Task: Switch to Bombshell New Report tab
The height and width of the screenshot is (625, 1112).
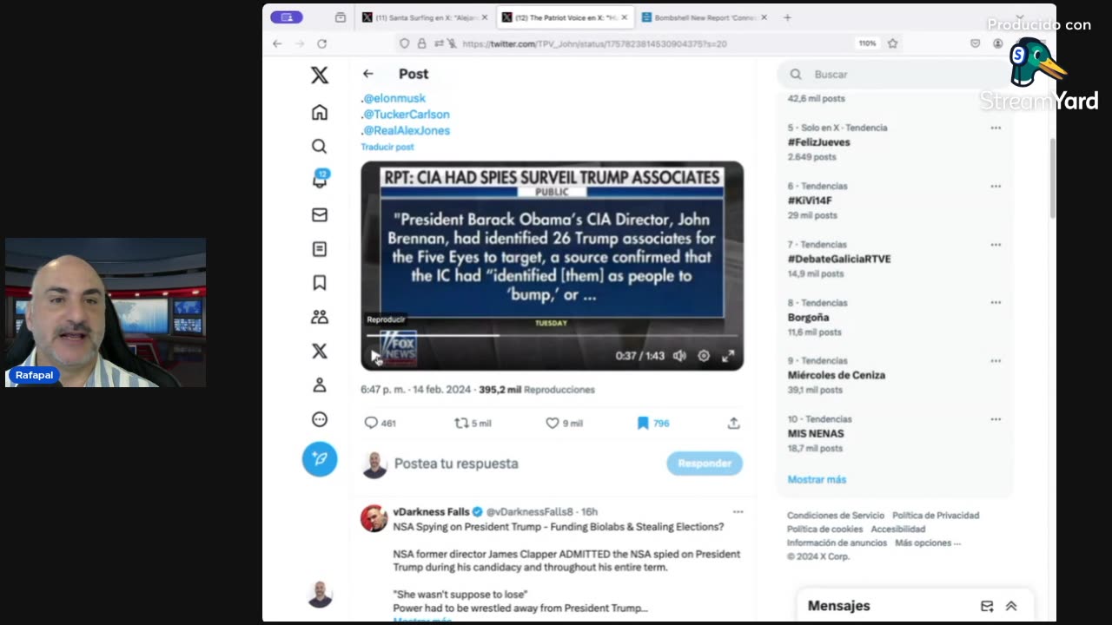Action: click(705, 17)
